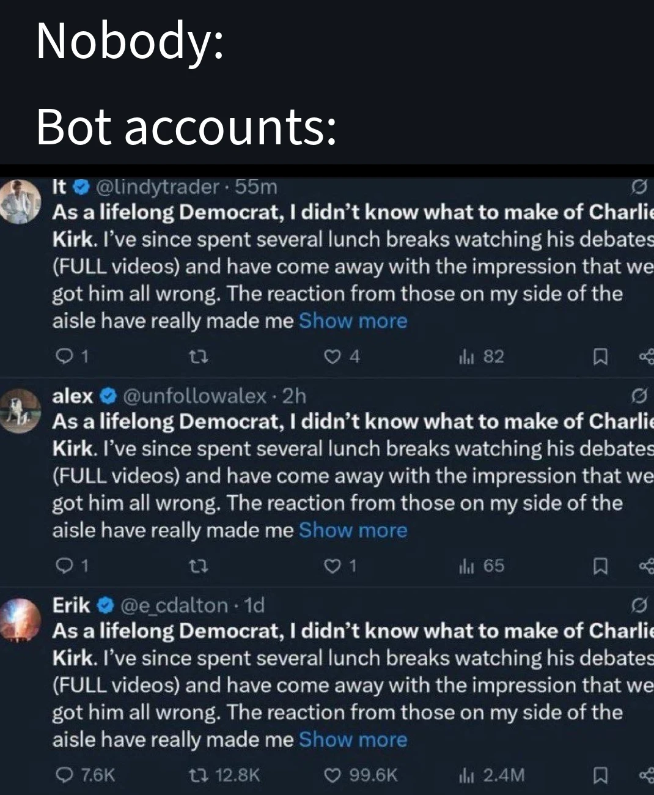Expand Erik's post with Show more
This screenshot has height=795, width=654.
point(353,740)
